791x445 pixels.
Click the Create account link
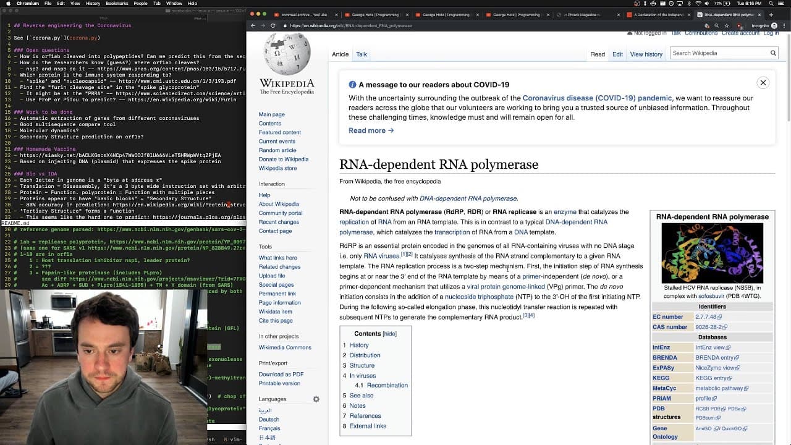pos(742,33)
